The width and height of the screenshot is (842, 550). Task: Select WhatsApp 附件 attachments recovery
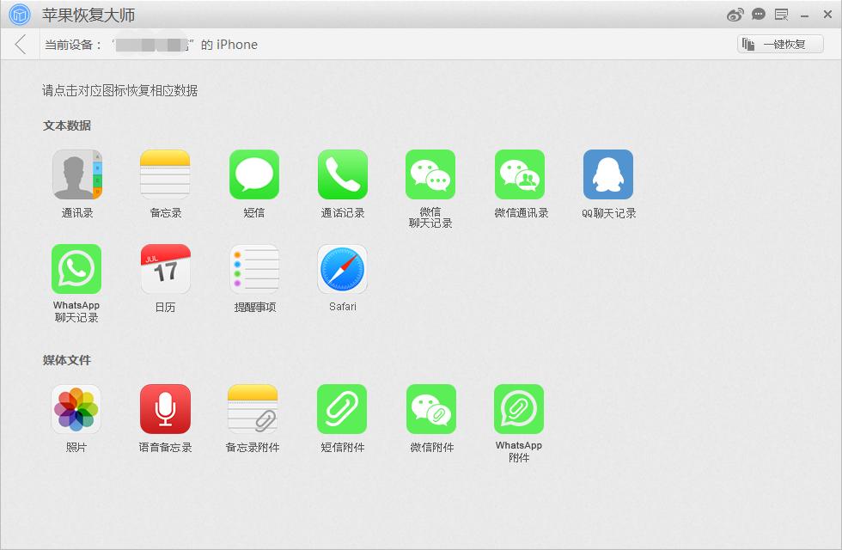coord(519,409)
